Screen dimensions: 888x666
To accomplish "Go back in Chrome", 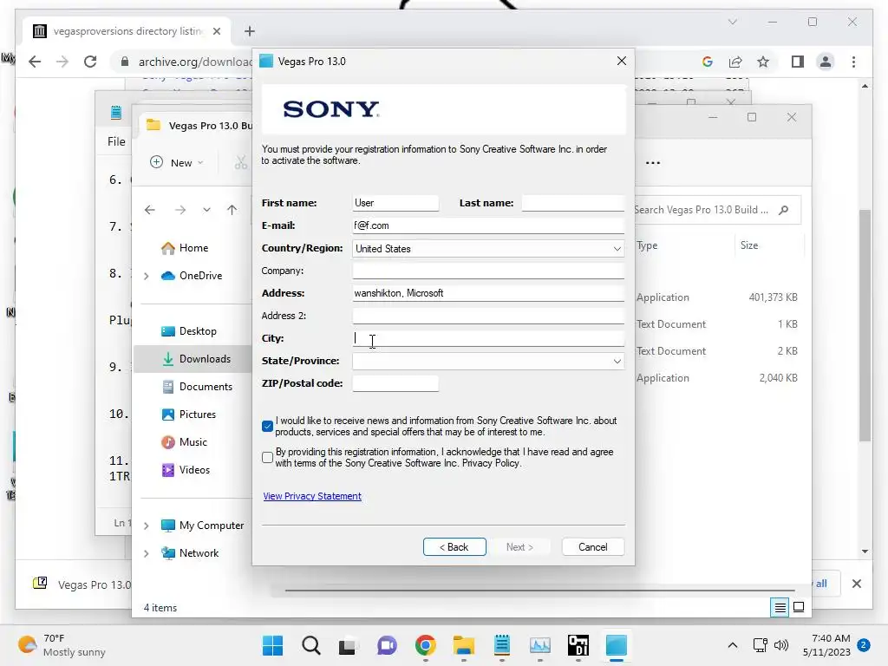I will pyautogui.click(x=35, y=62).
